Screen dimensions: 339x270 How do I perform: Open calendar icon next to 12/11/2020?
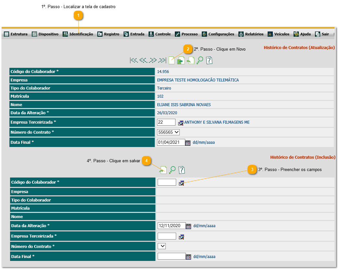click(x=188, y=226)
